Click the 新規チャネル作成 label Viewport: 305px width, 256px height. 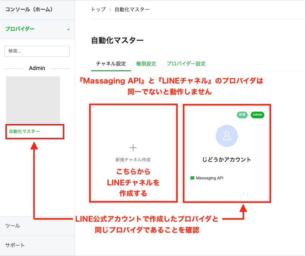pyautogui.click(x=133, y=160)
